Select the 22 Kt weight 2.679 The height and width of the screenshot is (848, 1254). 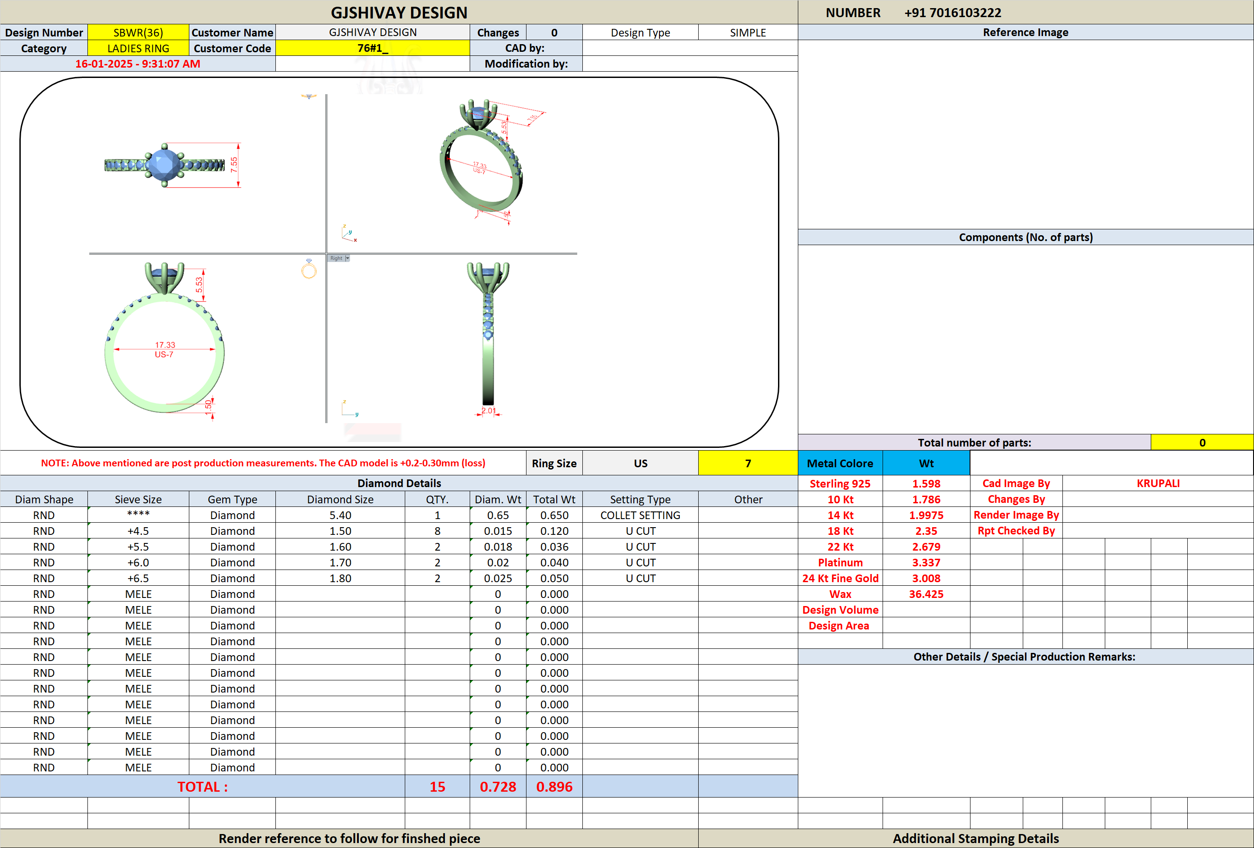point(926,547)
